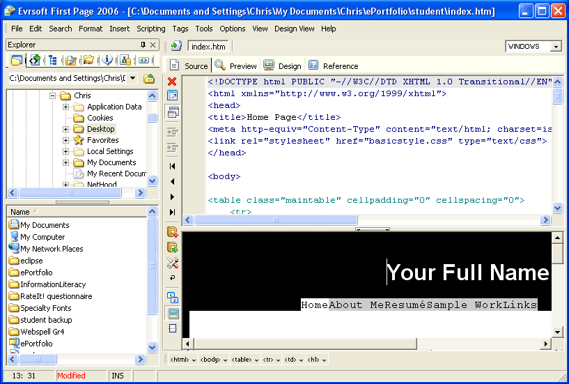Click the About Me link in preview
The width and height of the screenshot is (569, 384).
coord(356,305)
